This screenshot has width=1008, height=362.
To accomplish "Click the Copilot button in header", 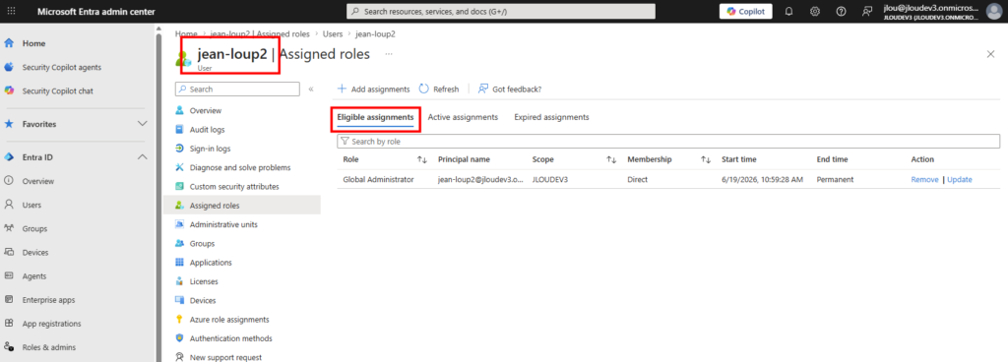I will tap(746, 12).
